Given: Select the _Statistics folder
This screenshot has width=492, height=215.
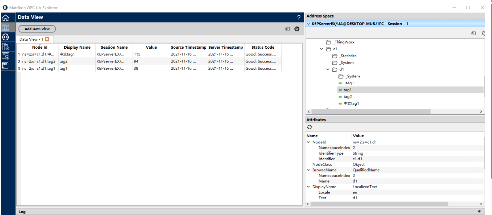Looking at the screenshot, I should pos(344,56).
